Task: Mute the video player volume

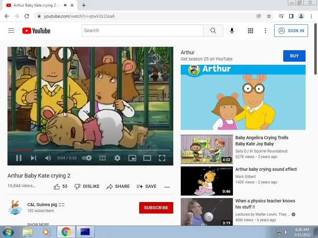Action: click(48, 158)
